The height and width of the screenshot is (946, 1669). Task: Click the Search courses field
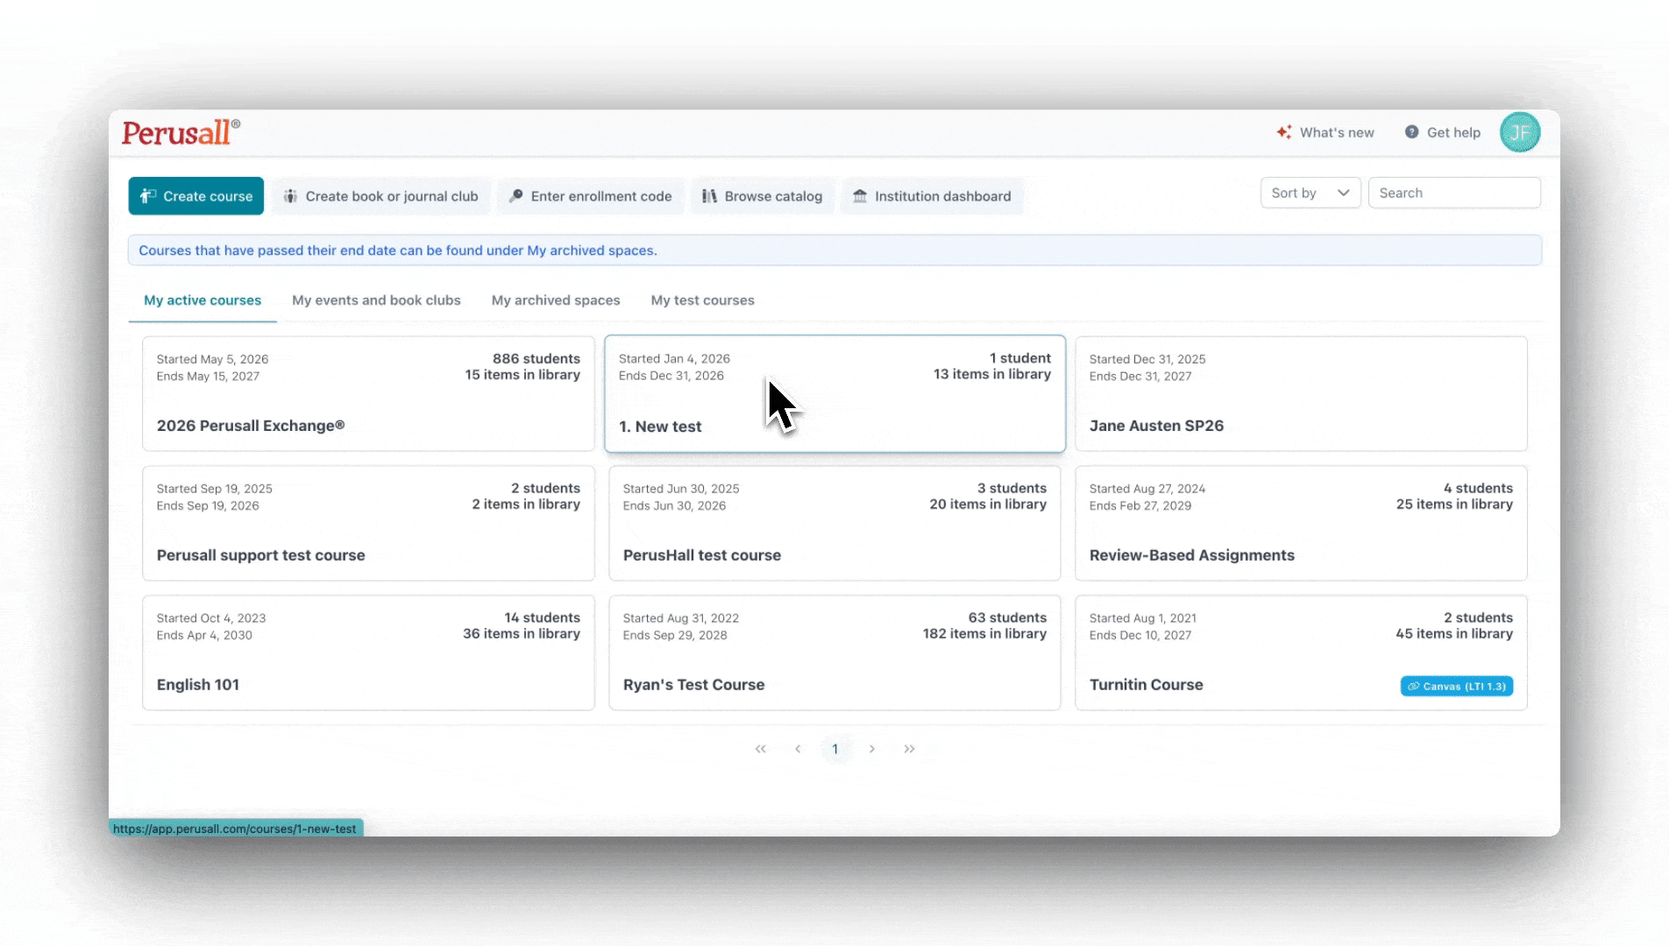pyautogui.click(x=1454, y=193)
